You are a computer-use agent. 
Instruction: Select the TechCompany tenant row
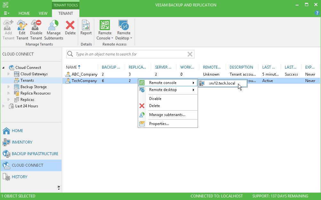tap(191, 81)
